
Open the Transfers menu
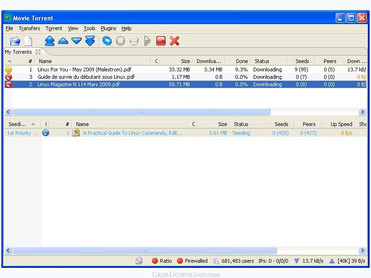(x=29, y=28)
